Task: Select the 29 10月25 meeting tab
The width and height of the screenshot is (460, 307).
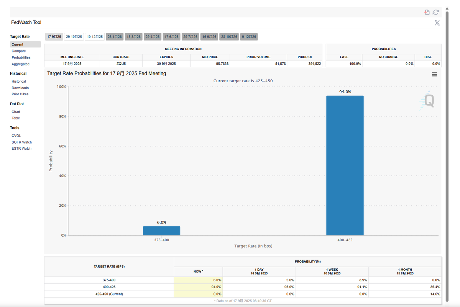Action: [74, 37]
